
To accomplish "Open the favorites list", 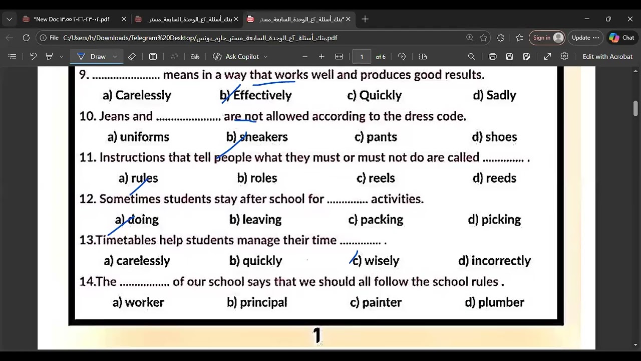I will (x=519, y=38).
